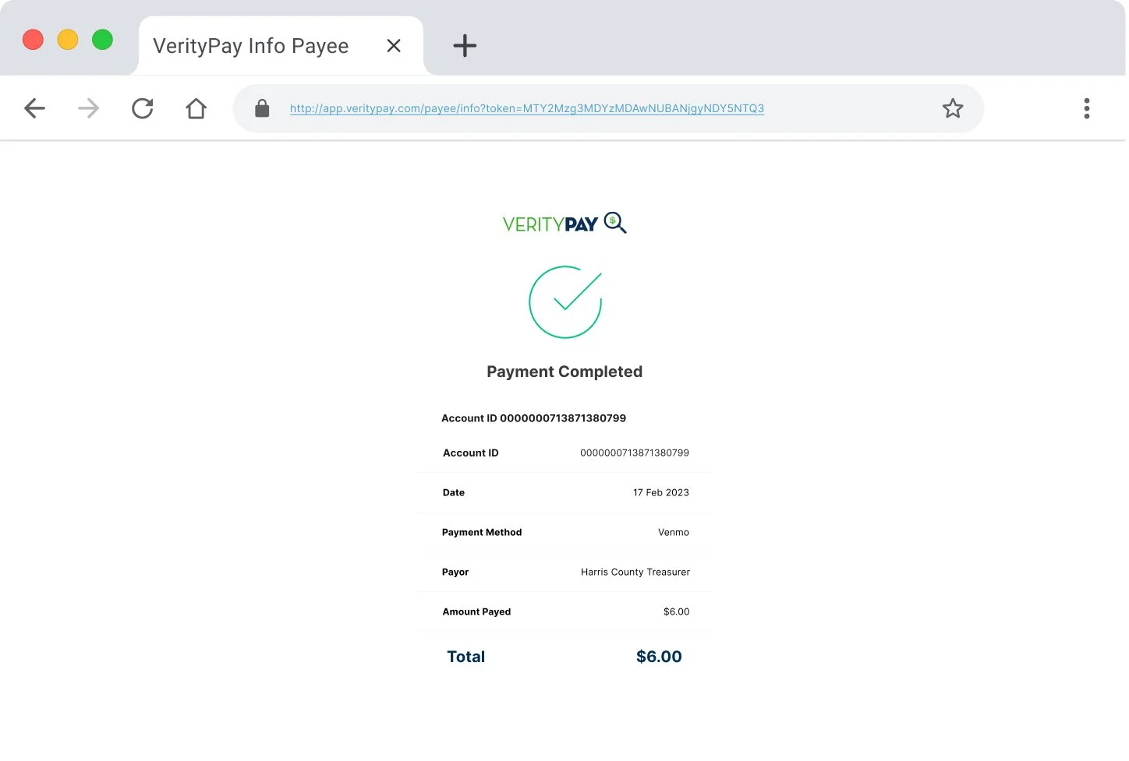Click the Harris County Treasurer payor link
Screen dimensions: 1129x761
(635, 572)
